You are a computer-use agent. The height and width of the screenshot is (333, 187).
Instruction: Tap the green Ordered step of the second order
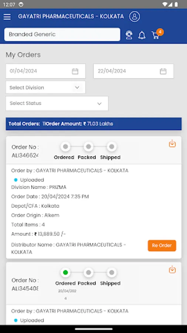coord(65,272)
